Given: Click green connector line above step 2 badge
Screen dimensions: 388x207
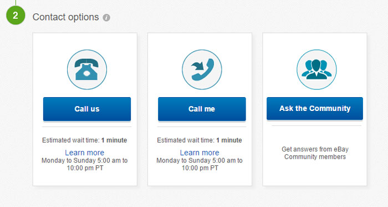Looking at the screenshot, I should tap(16, 3).
